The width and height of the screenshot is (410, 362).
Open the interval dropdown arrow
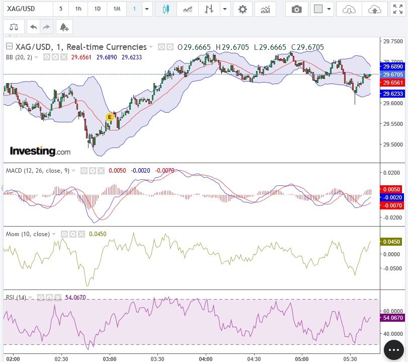(147, 9)
